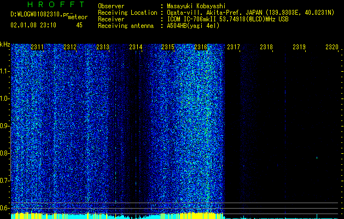Click the ICOM IC-706mkII receiver text
Screen dimensions: 344x219
coord(228,19)
